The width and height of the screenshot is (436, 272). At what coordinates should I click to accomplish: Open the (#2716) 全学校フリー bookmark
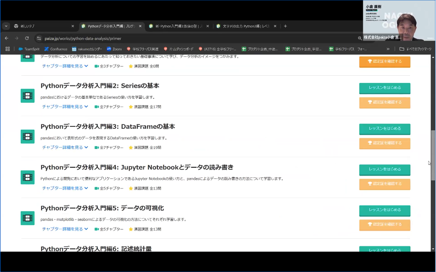click(217, 49)
